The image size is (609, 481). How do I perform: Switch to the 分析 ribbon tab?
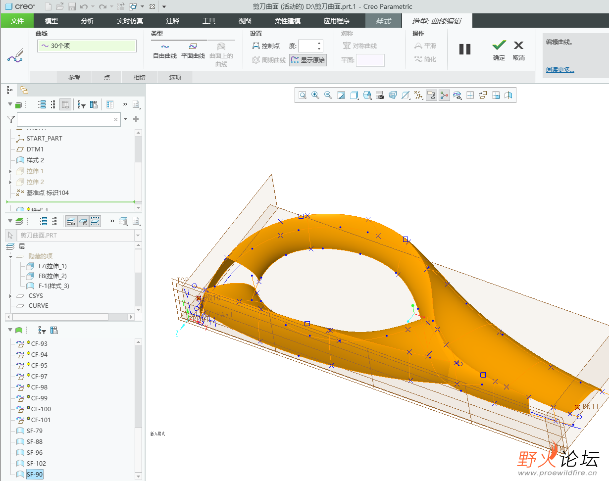pyautogui.click(x=87, y=21)
